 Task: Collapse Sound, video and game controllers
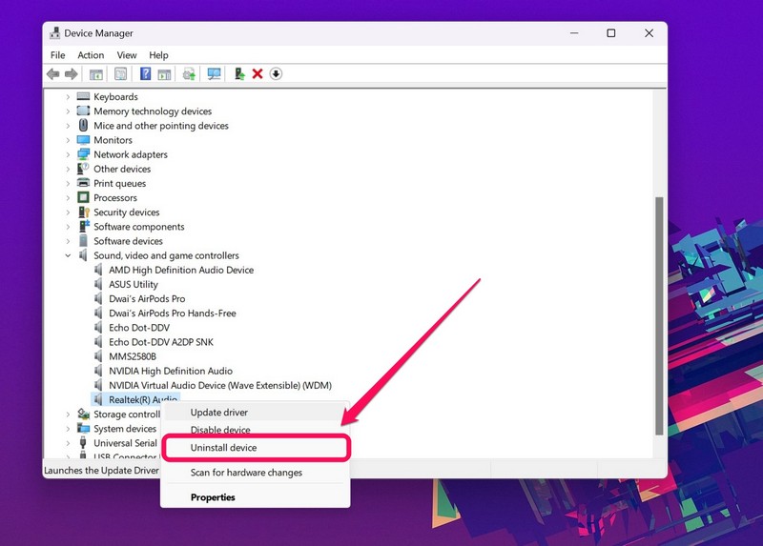click(x=68, y=255)
